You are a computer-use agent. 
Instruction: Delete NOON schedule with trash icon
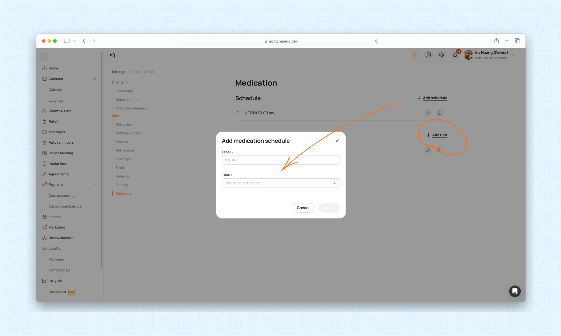point(440,113)
